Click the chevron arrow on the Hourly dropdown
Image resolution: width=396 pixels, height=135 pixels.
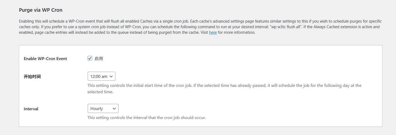[114, 109]
